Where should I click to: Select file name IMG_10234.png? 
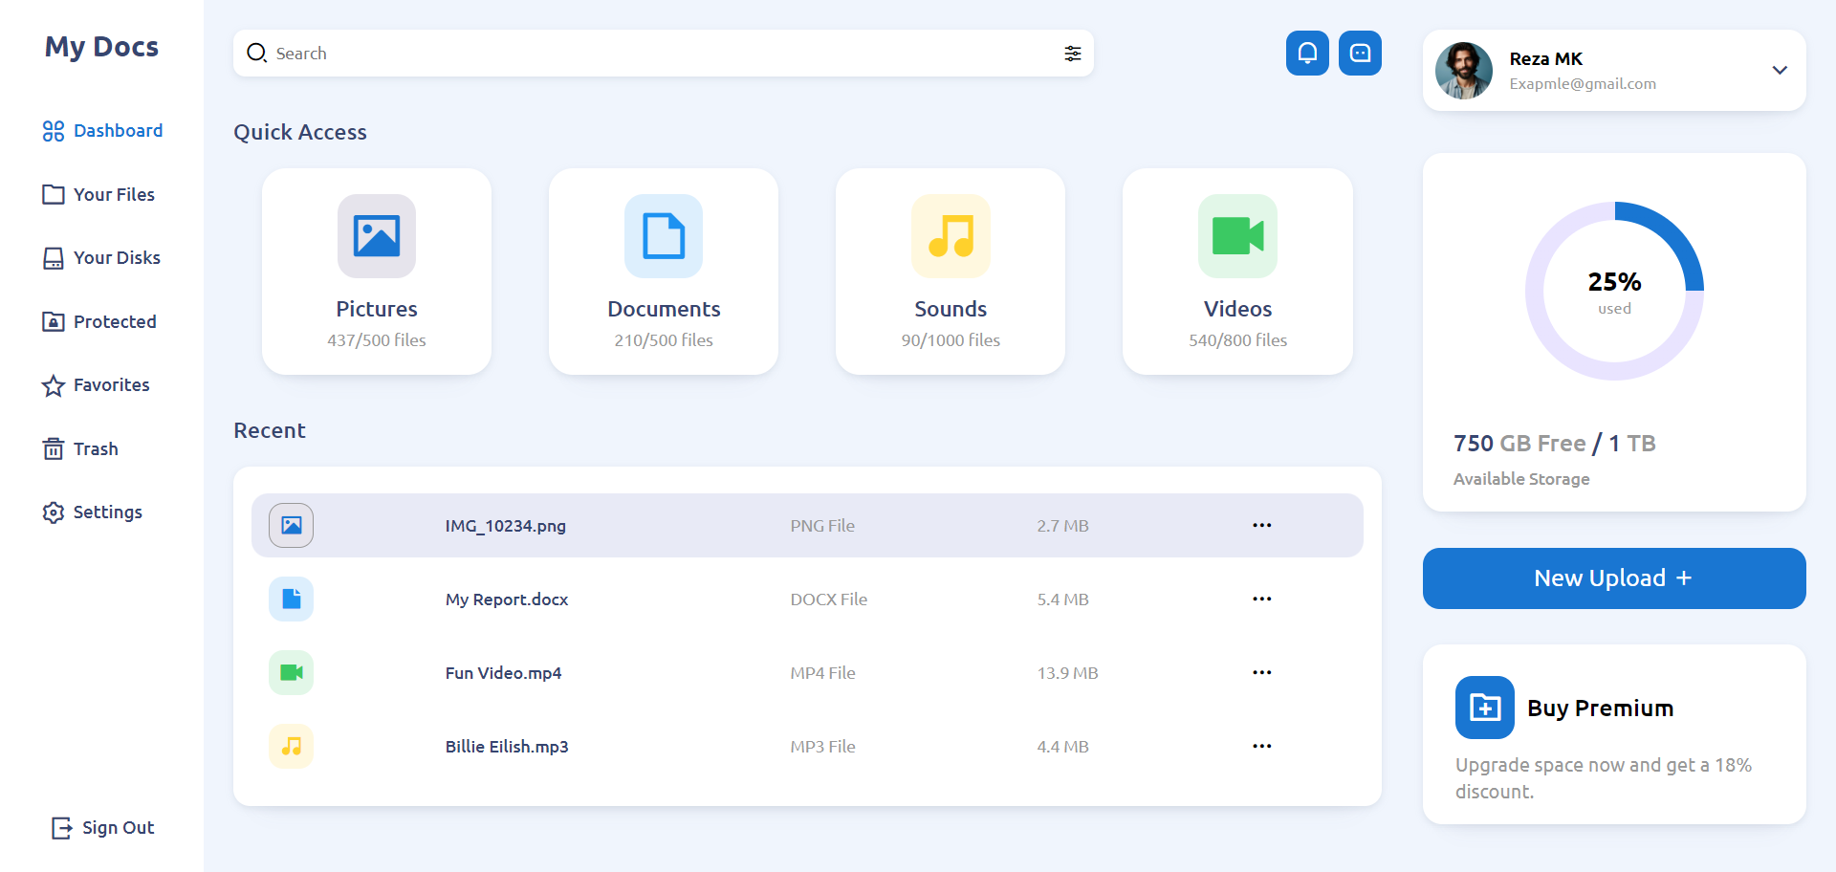point(505,526)
